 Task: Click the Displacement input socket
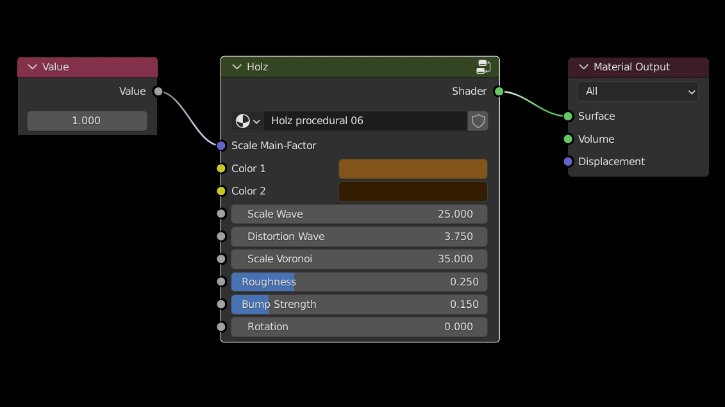[x=568, y=162]
